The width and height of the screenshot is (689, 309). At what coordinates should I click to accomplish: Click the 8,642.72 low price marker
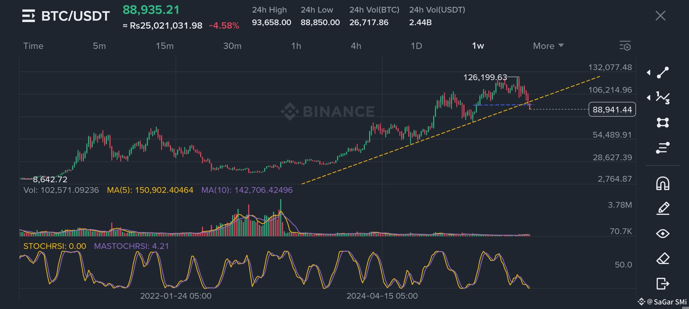pos(50,179)
